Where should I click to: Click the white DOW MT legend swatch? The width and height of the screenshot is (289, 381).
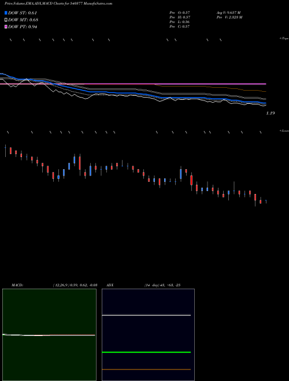[x=6, y=20]
